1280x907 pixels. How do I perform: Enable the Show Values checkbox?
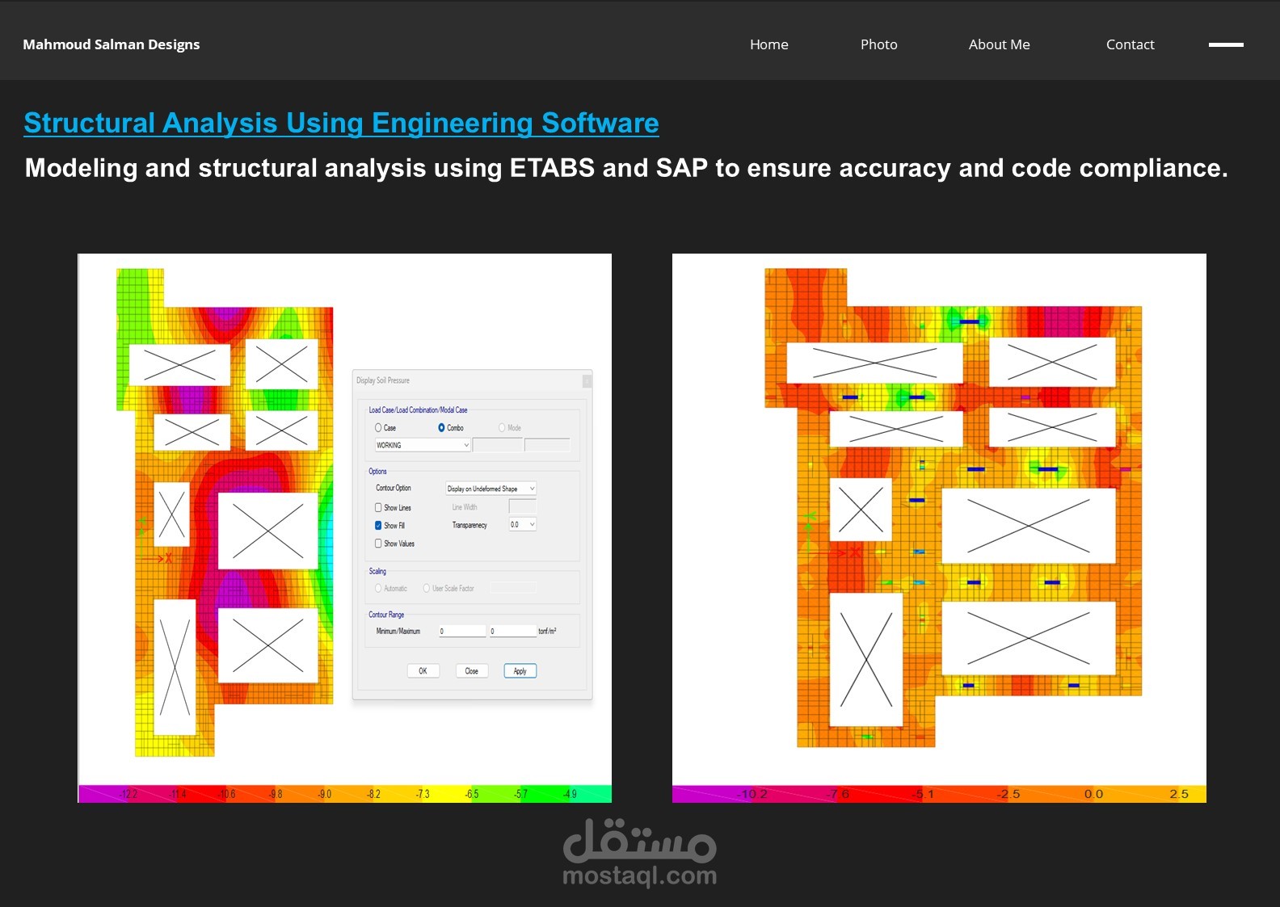pyautogui.click(x=378, y=544)
